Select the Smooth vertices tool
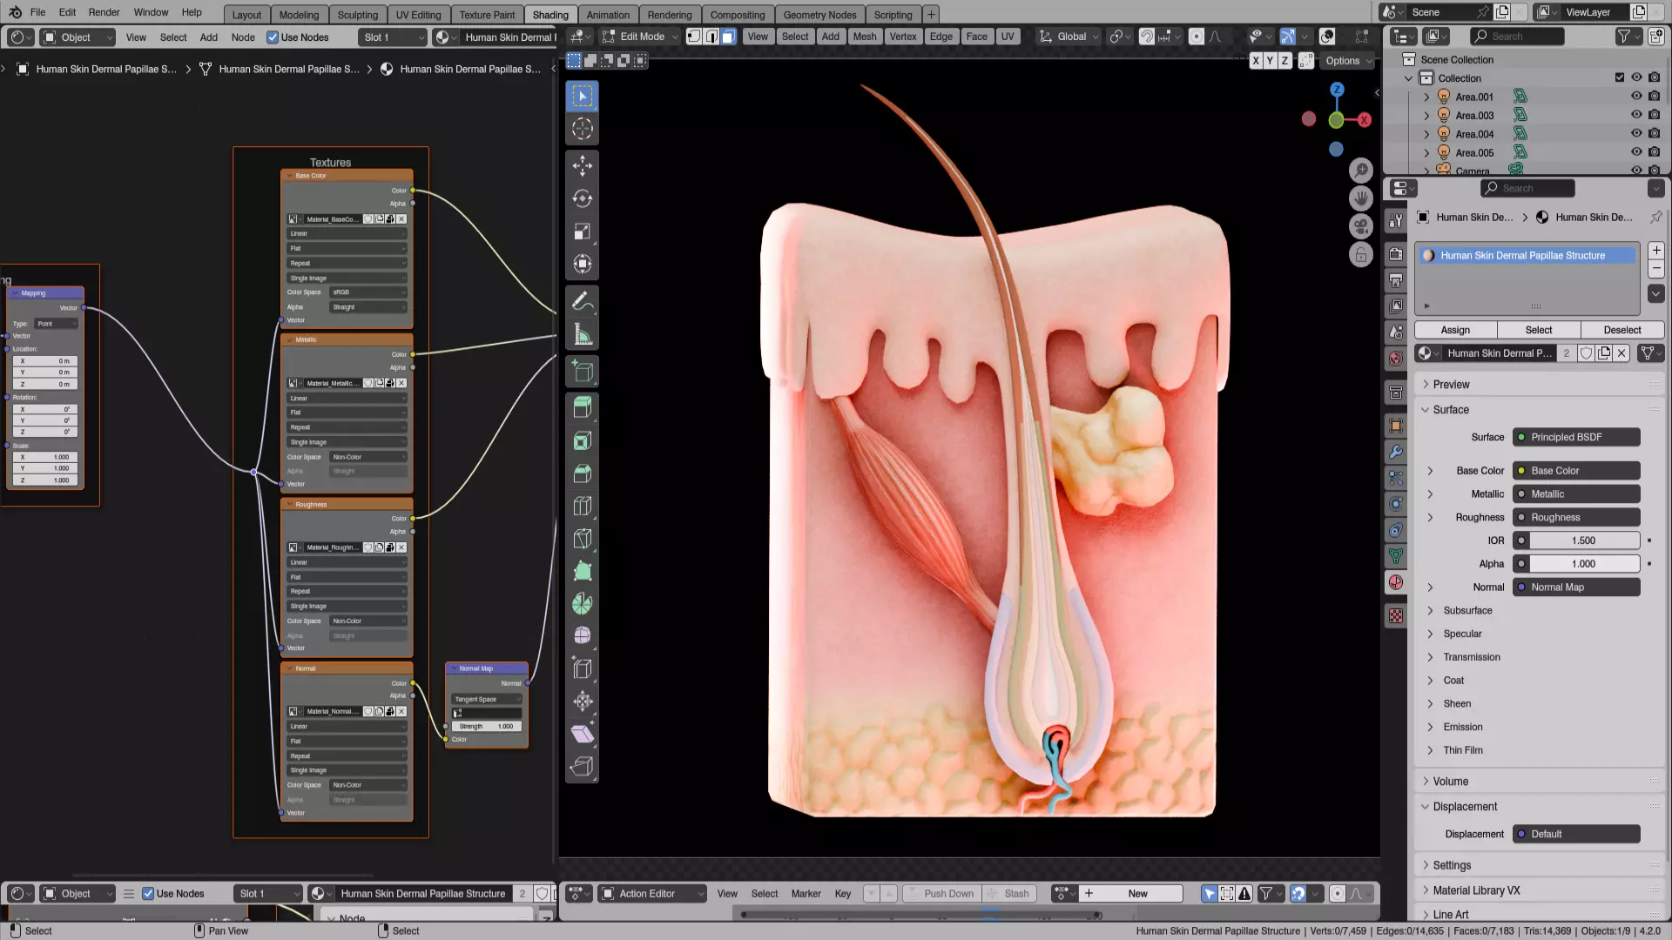The image size is (1672, 940). point(582,636)
